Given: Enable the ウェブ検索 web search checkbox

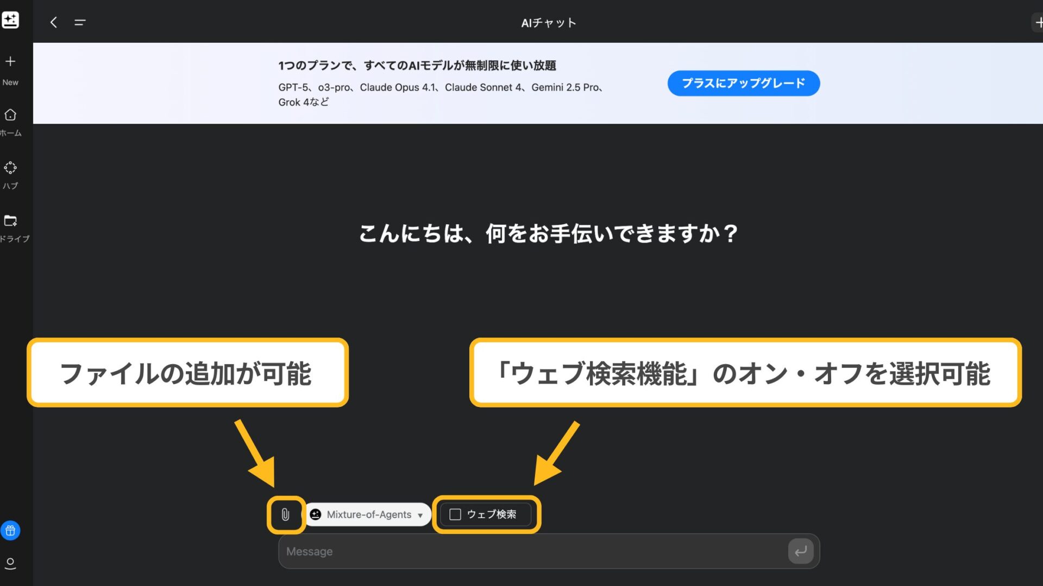Looking at the screenshot, I should pyautogui.click(x=454, y=514).
